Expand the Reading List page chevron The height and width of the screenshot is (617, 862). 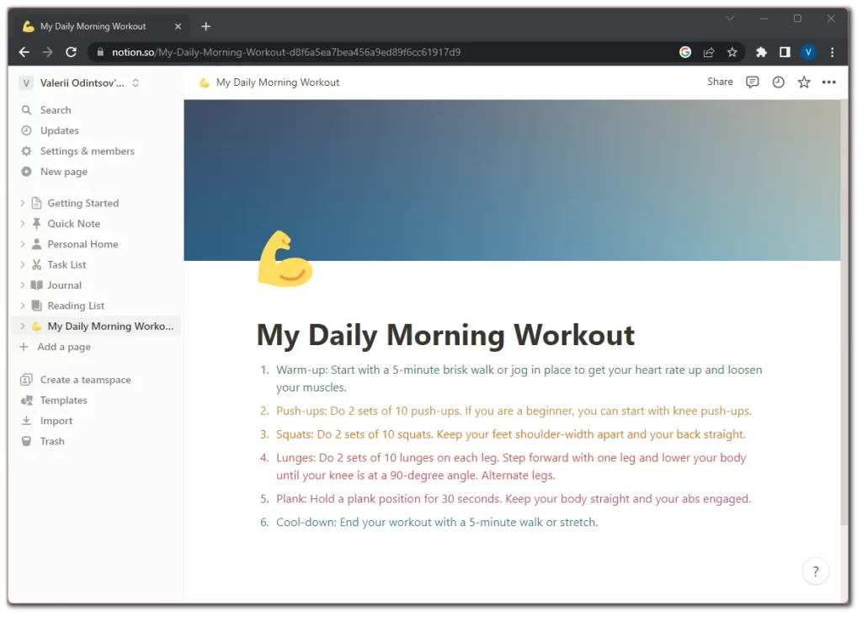pyautogui.click(x=22, y=306)
